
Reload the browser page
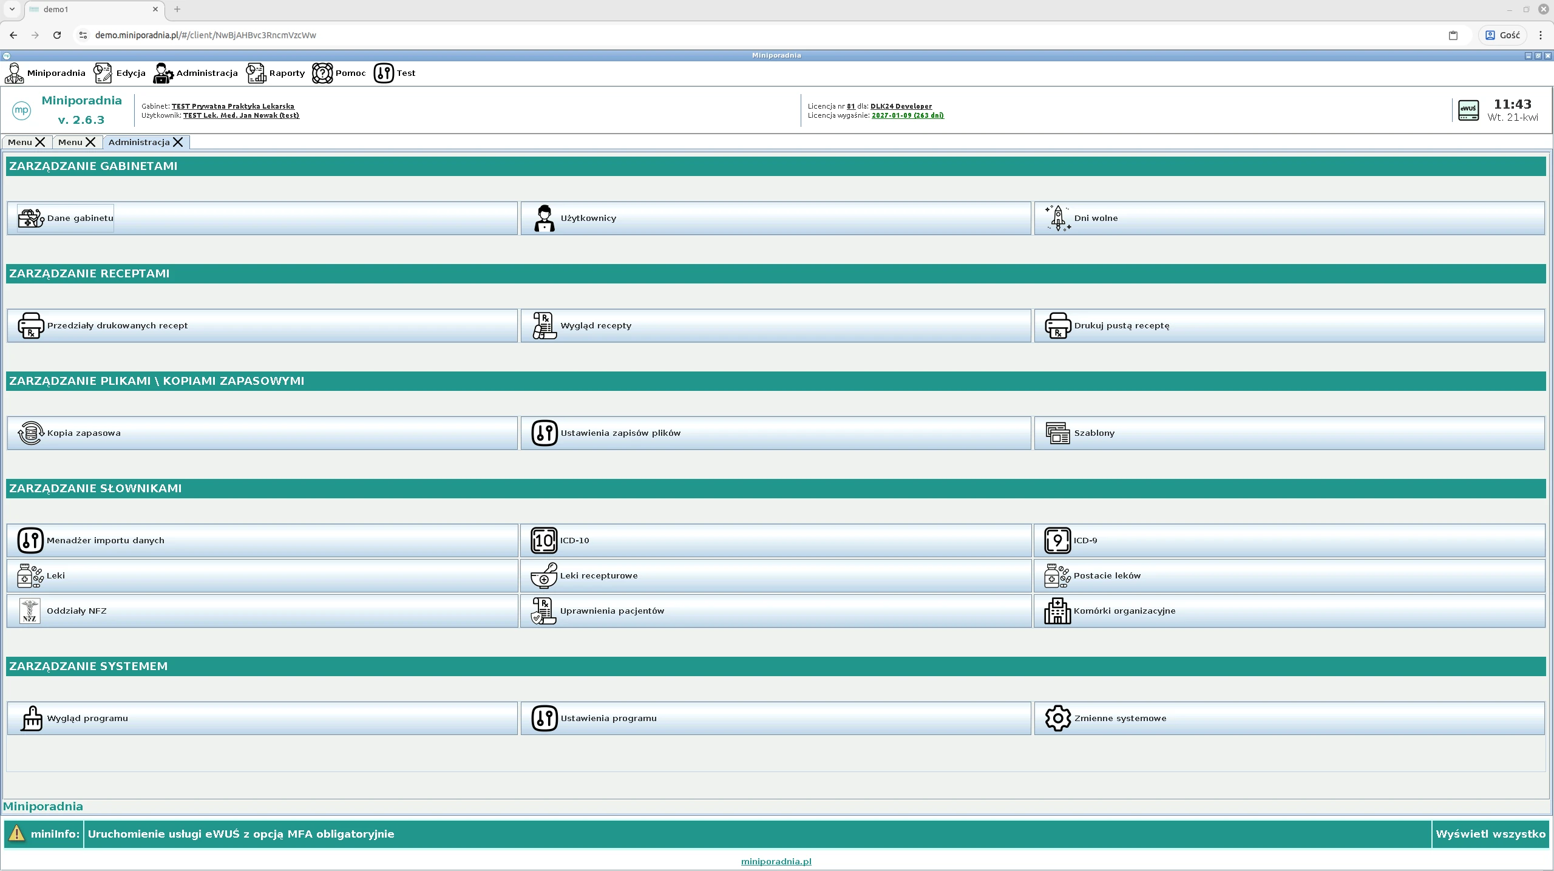[x=57, y=35]
